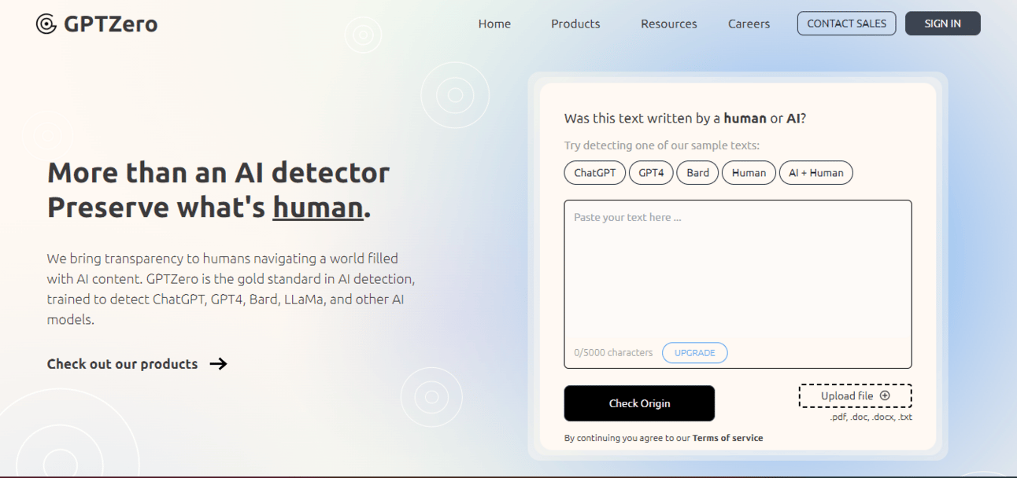
Task: Open the Home page
Action: point(494,24)
